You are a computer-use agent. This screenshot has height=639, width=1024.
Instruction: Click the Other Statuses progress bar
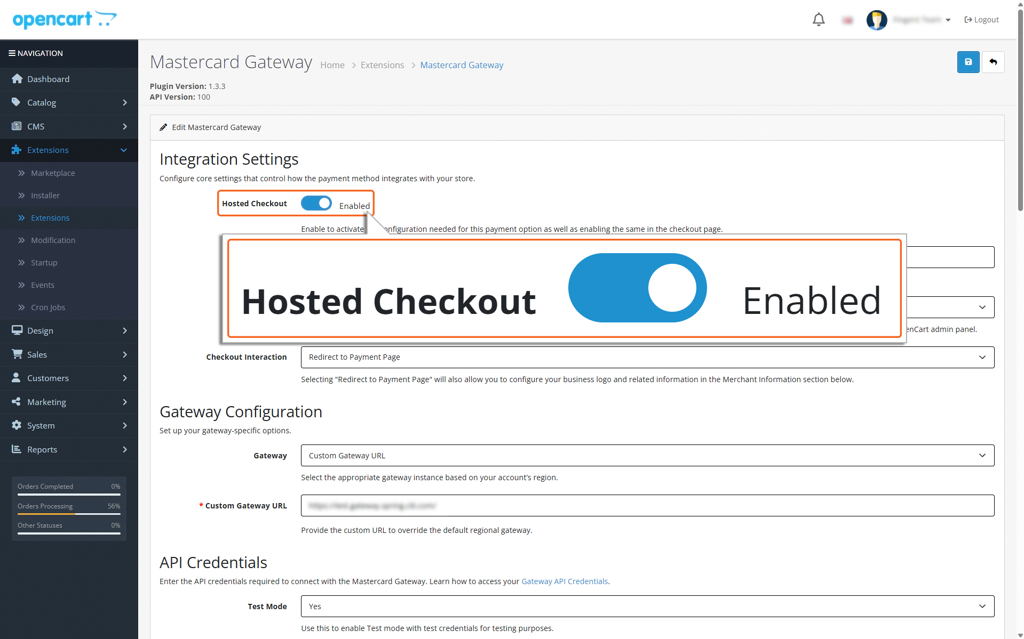coord(69,533)
